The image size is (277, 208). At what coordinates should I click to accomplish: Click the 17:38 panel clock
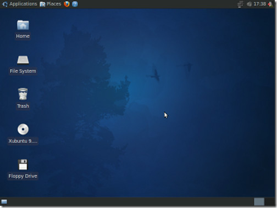point(259,4)
